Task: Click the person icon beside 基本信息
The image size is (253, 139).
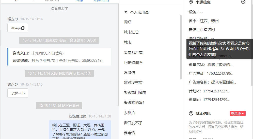Action: pos(191,113)
